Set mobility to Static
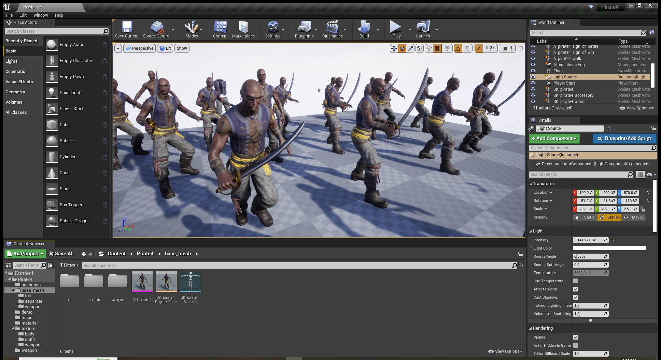The height and width of the screenshot is (360, 661). pyautogui.click(x=585, y=217)
